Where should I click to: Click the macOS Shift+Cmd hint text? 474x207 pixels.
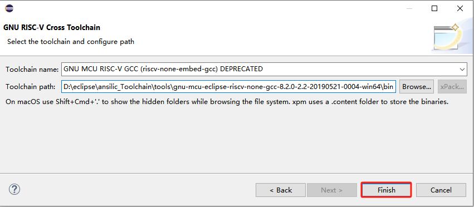click(x=227, y=102)
